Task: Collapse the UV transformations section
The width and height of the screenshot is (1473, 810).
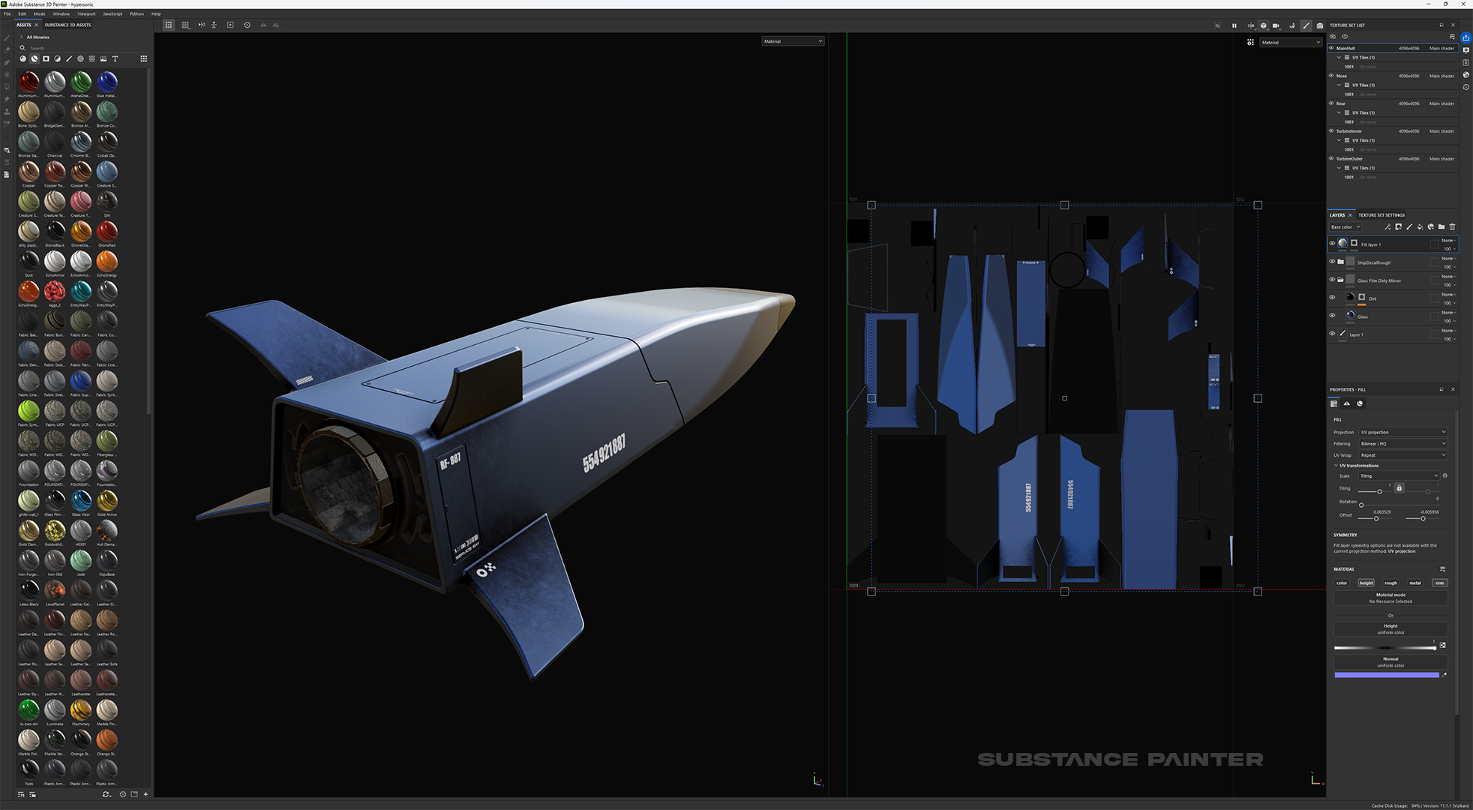Action: coord(1336,465)
